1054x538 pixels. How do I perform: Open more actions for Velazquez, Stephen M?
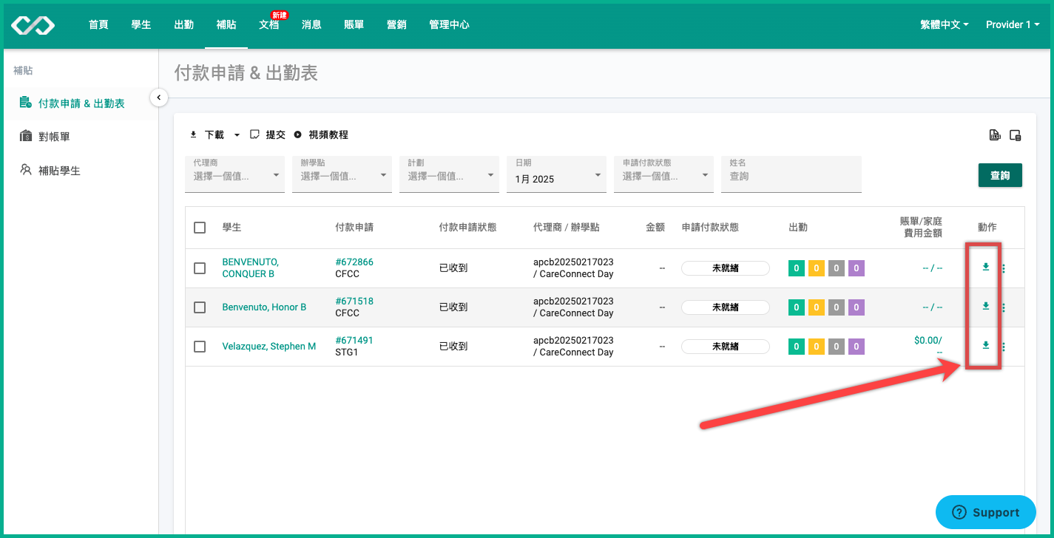click(1004, 347)
